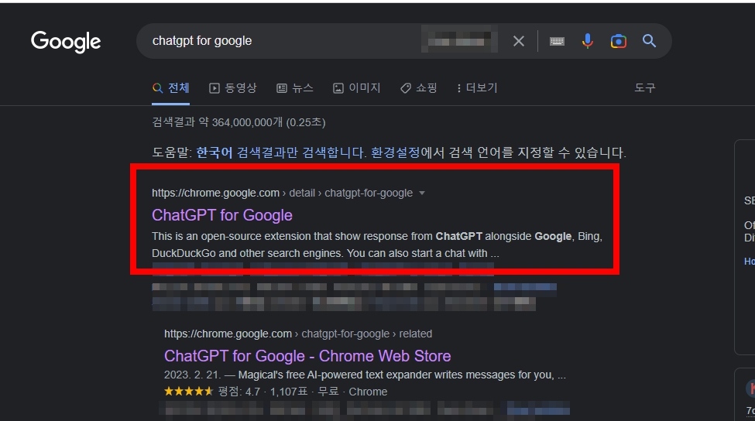Click the 평점: 4.7 star rating line
The image size is (755, 421).
pyautogui.click(x=276, y=392)
